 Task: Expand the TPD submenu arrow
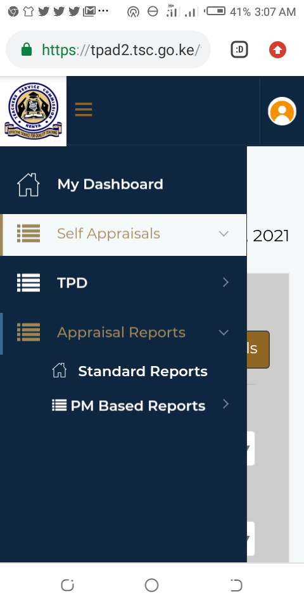click(225, 282)
